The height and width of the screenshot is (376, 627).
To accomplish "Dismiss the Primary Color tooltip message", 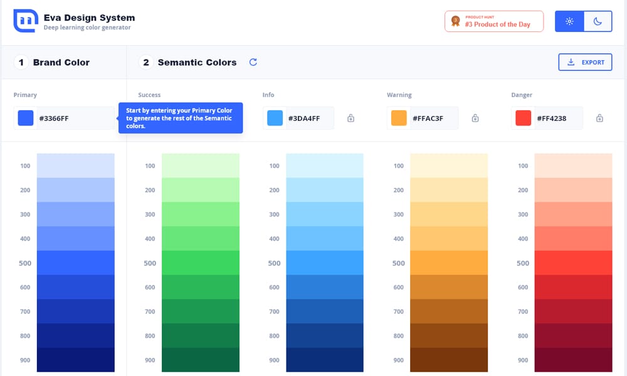I will tap(181, 118).
